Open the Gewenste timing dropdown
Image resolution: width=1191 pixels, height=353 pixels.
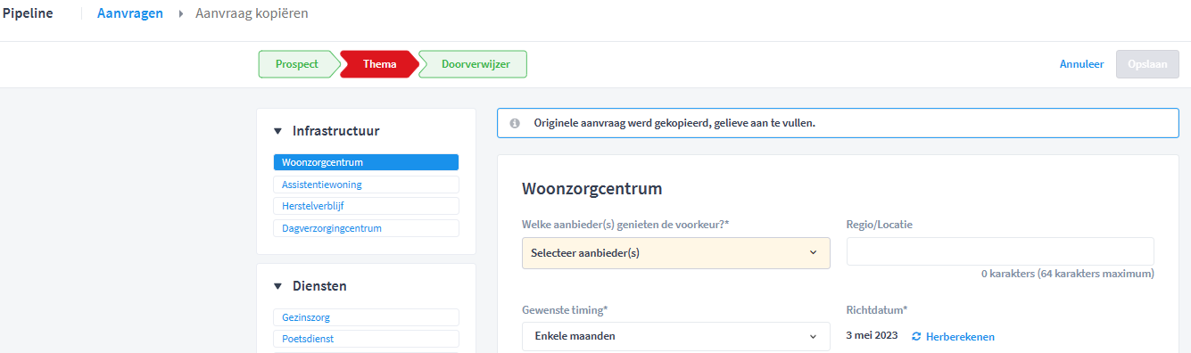click(x=676, y=337)
